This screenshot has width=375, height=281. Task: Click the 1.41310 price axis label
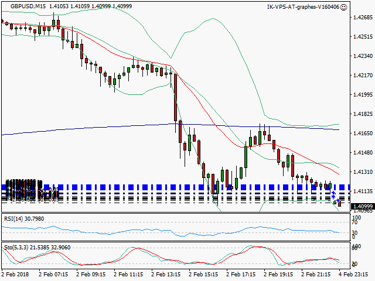click(362, 172)
